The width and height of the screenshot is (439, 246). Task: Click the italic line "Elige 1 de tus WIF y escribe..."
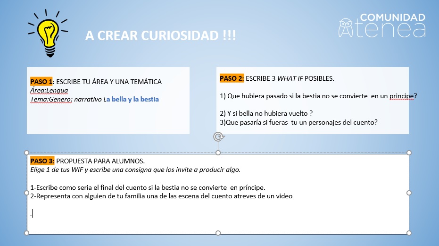[135, 170]
